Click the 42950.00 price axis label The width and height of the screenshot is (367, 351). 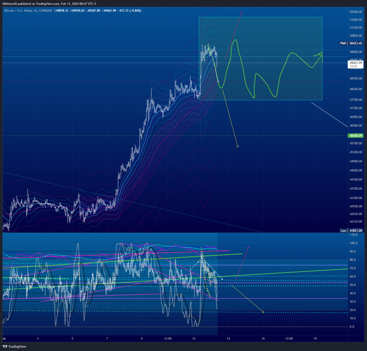pyautogui.click(x=356, y=206)
